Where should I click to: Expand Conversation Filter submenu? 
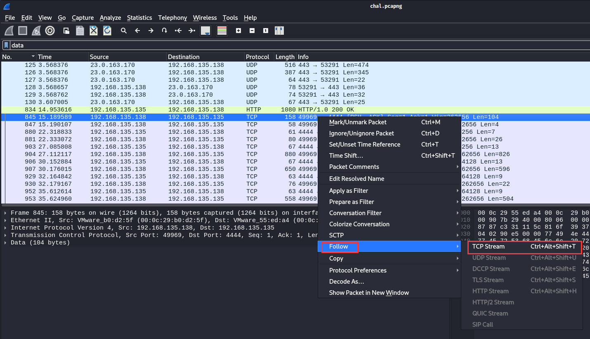tap(389, 213)
